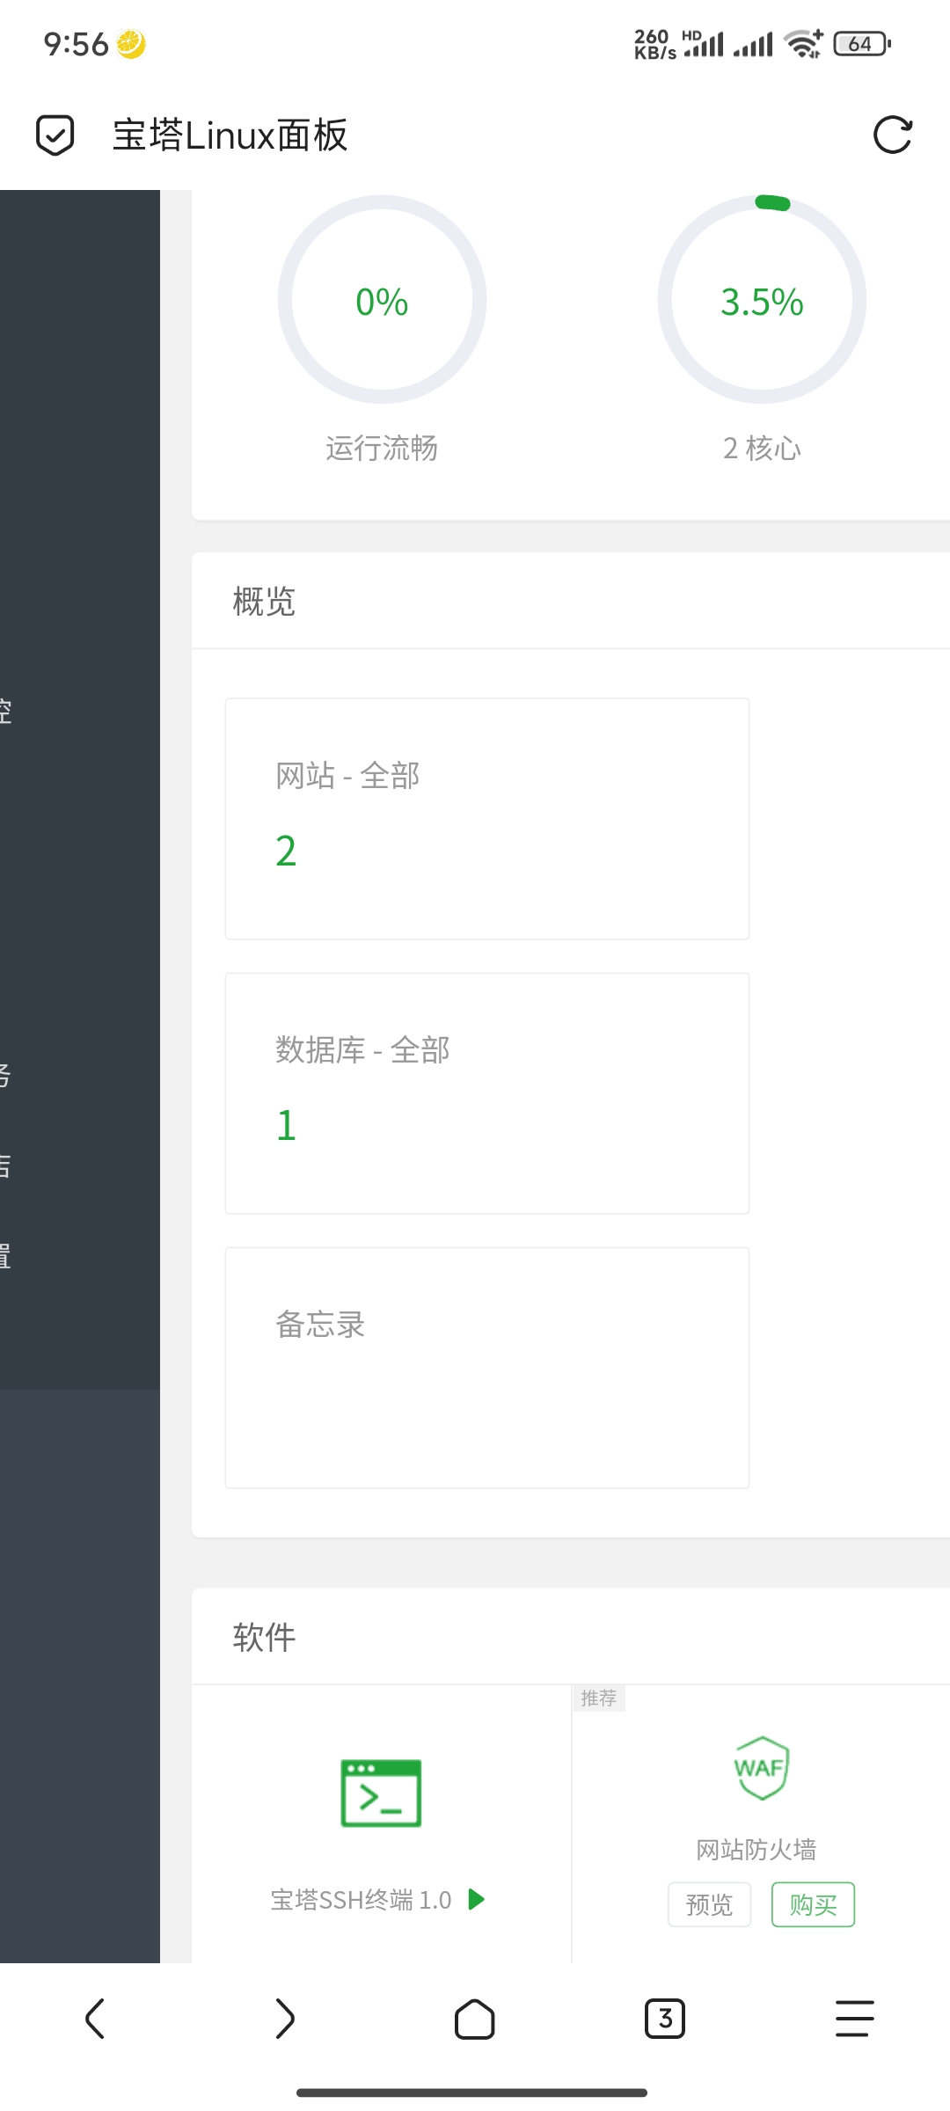Click the green play arrow beside 宝塔SSH终端
950x2111 pixels.
477,1899
